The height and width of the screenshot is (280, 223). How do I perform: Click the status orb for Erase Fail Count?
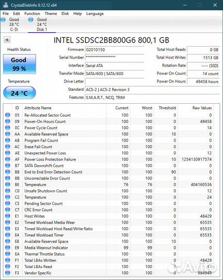click(7, 147)
